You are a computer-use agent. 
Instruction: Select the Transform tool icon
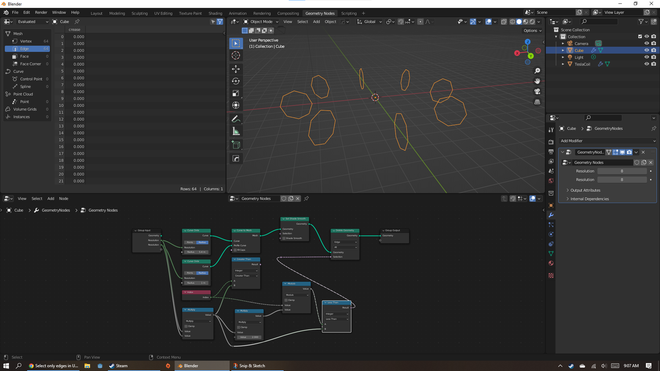[x=236, y=105]
